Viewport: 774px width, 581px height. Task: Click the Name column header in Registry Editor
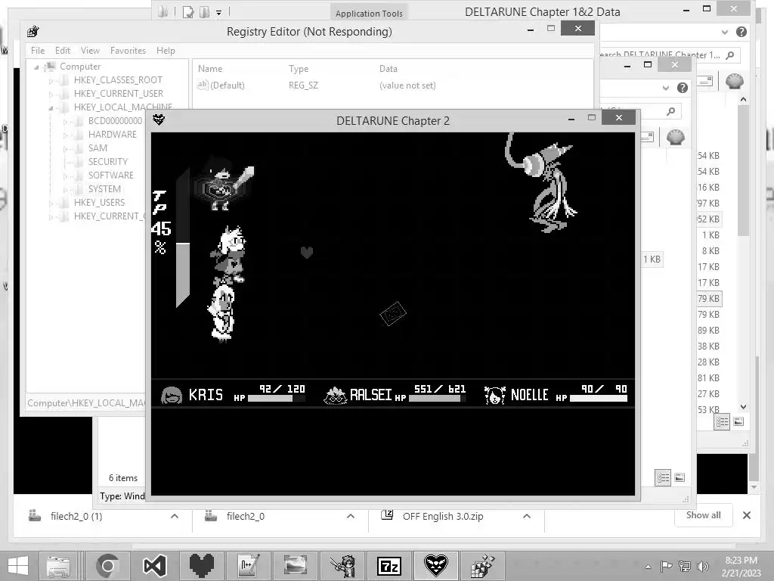coord(210,69)
